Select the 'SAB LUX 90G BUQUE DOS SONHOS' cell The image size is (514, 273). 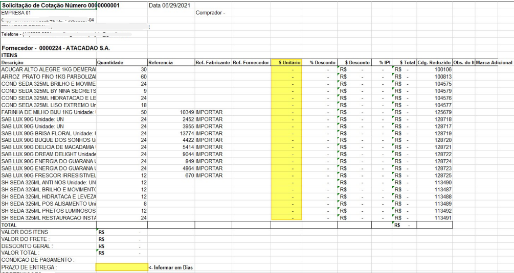tap(49, 140)
